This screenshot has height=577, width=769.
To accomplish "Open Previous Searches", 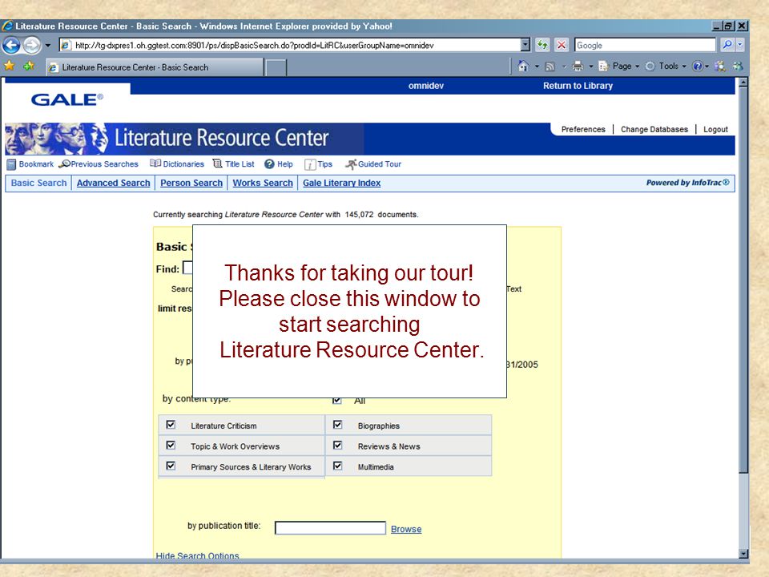I will 99,164.
